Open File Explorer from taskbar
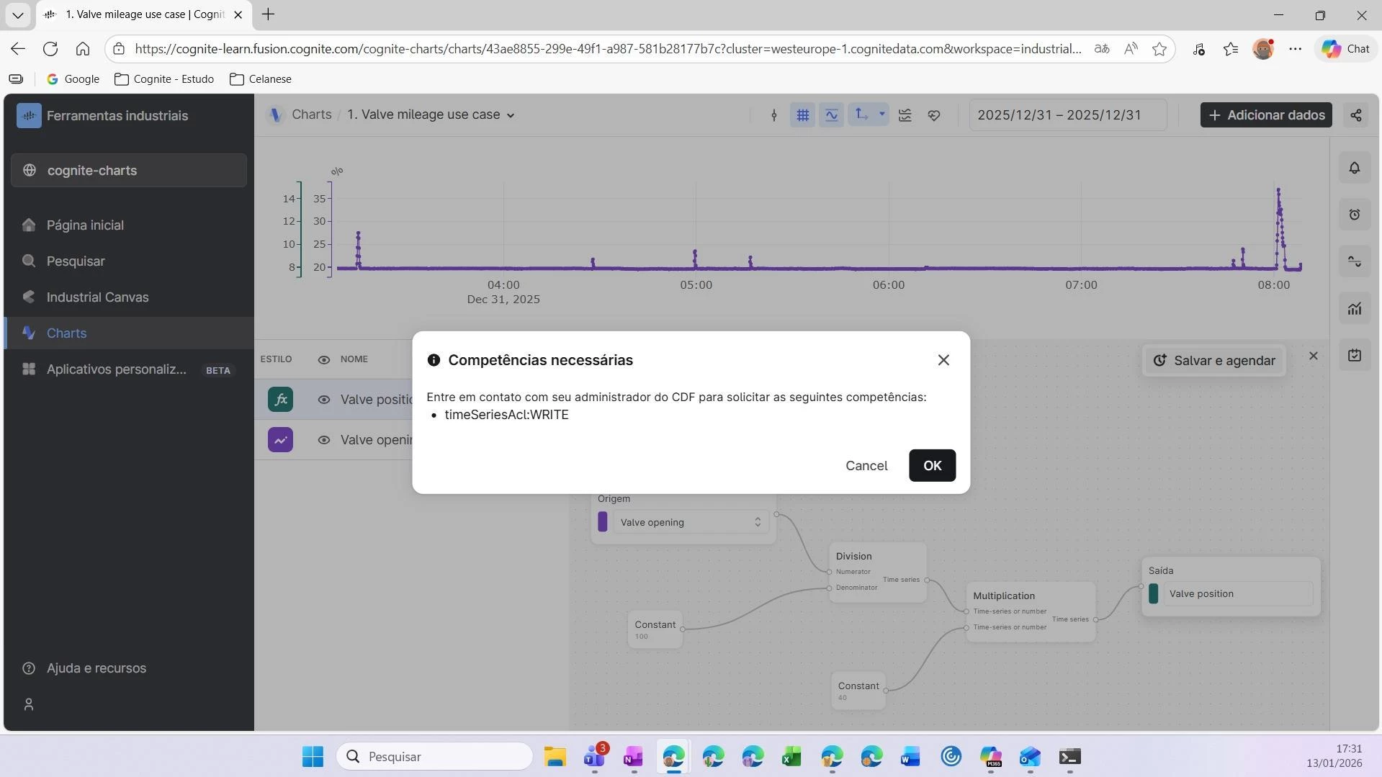 click(x=555, y=757)
